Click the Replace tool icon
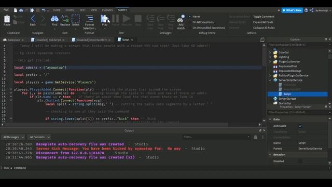 click(65, 19)
